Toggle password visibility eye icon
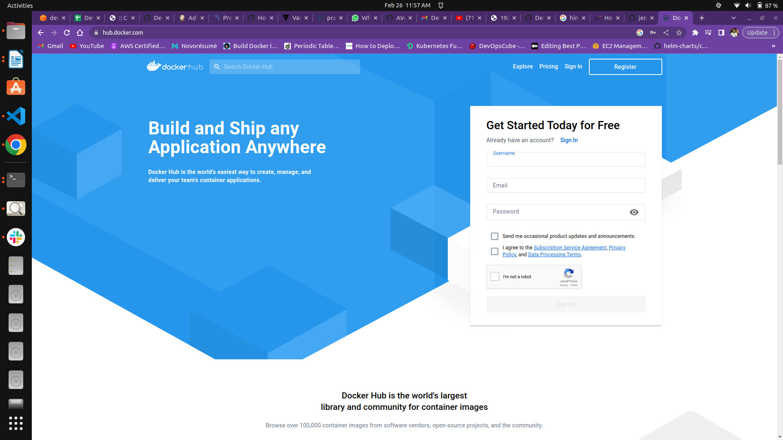Image resolution: width=783 pixels, height=440 pixels. coord(634,212)
